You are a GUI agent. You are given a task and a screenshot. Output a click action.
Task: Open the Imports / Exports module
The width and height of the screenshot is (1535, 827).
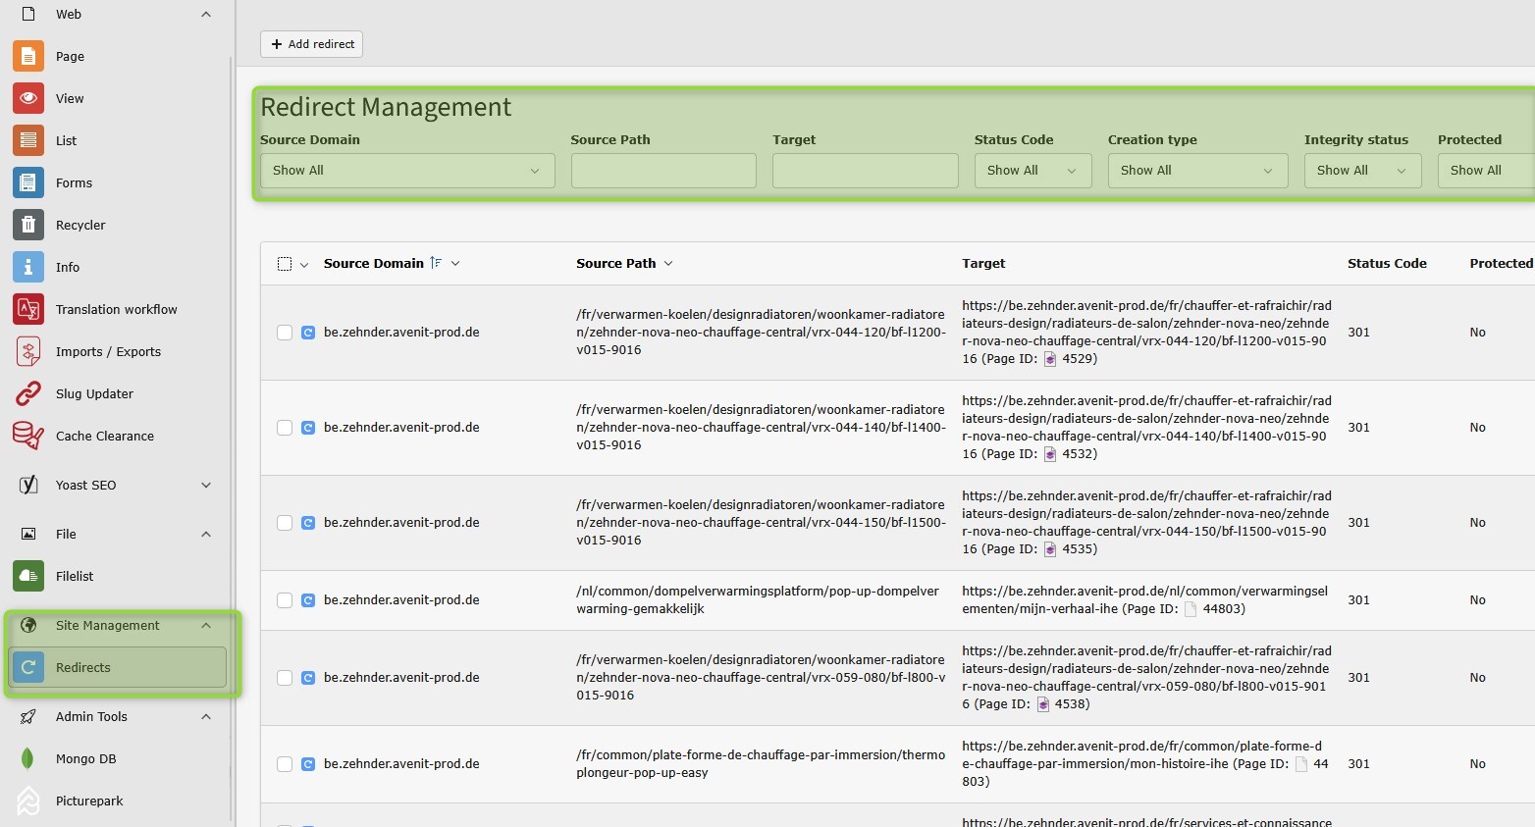(x=108, y=352)
